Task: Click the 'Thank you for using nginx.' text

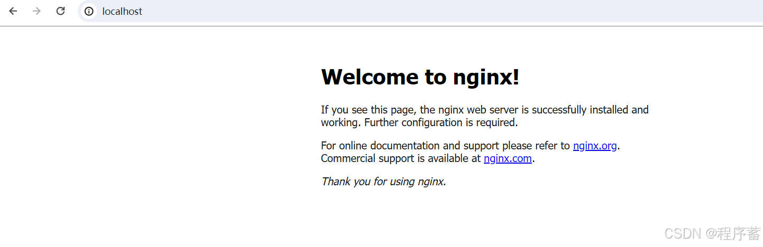Action: click(383, 182)
